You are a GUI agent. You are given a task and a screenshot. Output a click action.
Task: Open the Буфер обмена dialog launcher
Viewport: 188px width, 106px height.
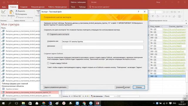click(x=33, y=21)
